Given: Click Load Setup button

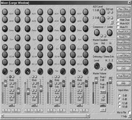Looking at the screenshot, I should click(124, 55).
